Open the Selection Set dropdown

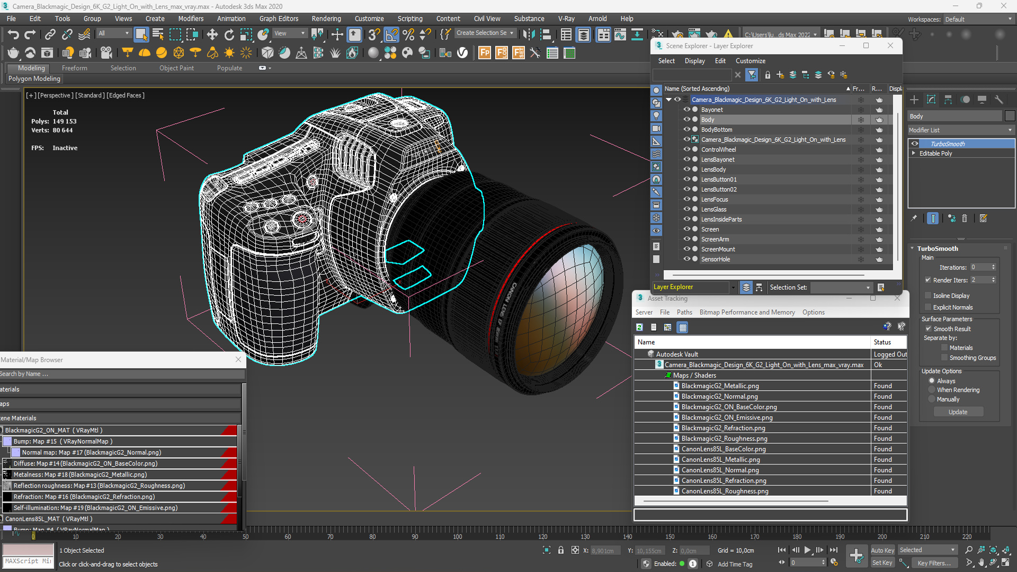pos(841,287)
